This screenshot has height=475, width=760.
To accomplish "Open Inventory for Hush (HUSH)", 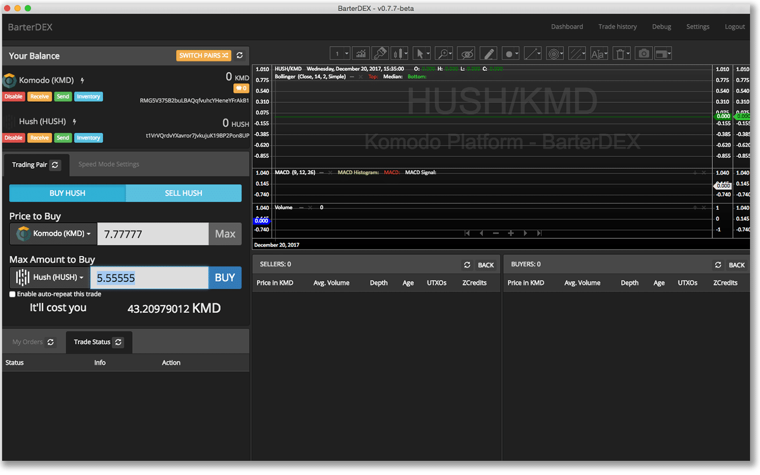I will point(89,138).
